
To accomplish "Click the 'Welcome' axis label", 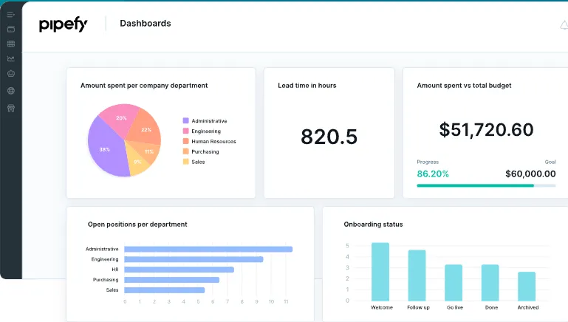I will [382, 307].
